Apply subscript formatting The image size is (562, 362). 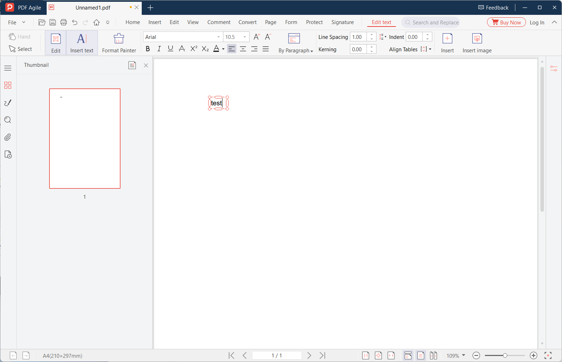tap(205, 49)
